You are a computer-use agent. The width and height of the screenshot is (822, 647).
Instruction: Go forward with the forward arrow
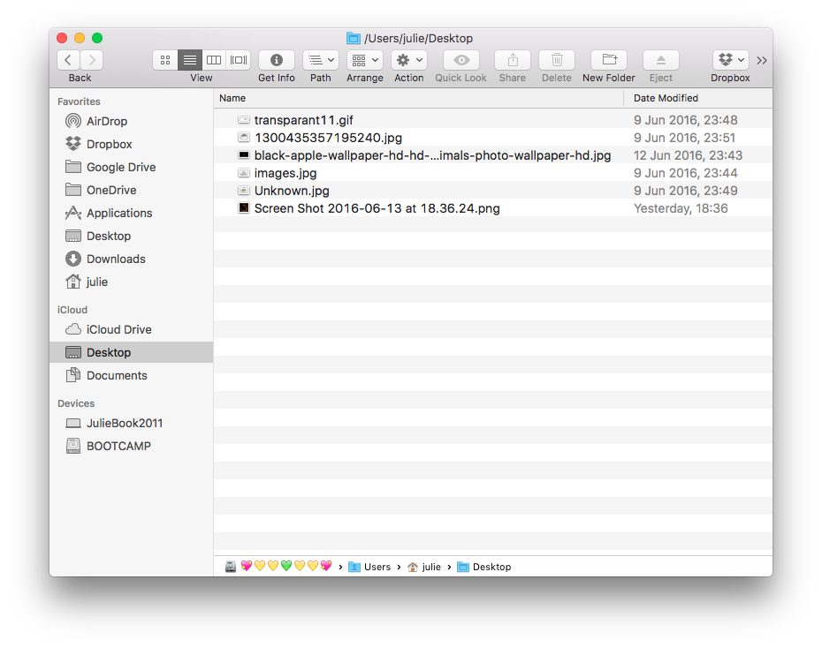click(92, 60)
